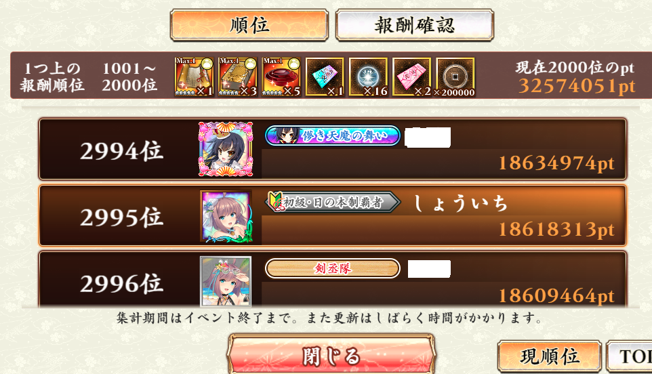Select the 2995位 しょういち ranking row
Viewport: 652px width, 374px height.
pyautogui.click(x=333, y=215)
